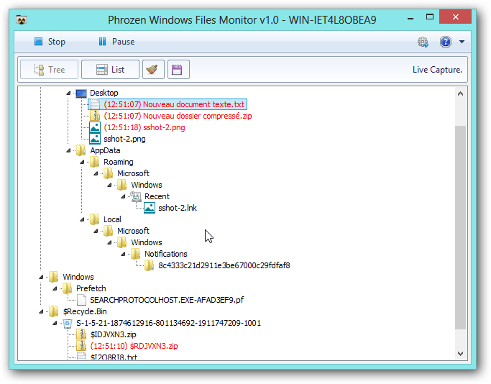Switch to Tree view

coord(49,70)
